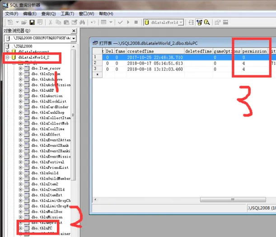Save the query with the floppy disk icon
This screenshot has width=276, height=237.
click(x=32, y=22)
